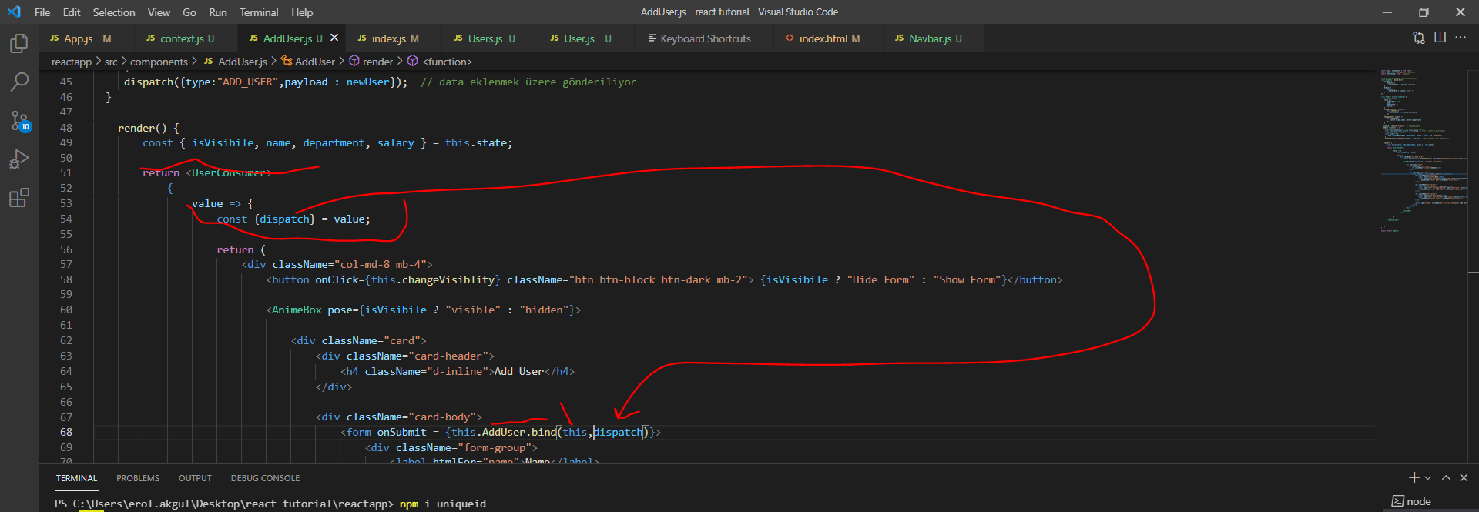Open editor More Actions ellipsis menu
This screenshot has height=512, width=1479.
tap(1461, 38)
